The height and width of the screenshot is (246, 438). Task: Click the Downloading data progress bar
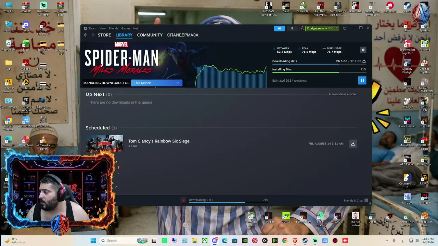tap(319, 64)
